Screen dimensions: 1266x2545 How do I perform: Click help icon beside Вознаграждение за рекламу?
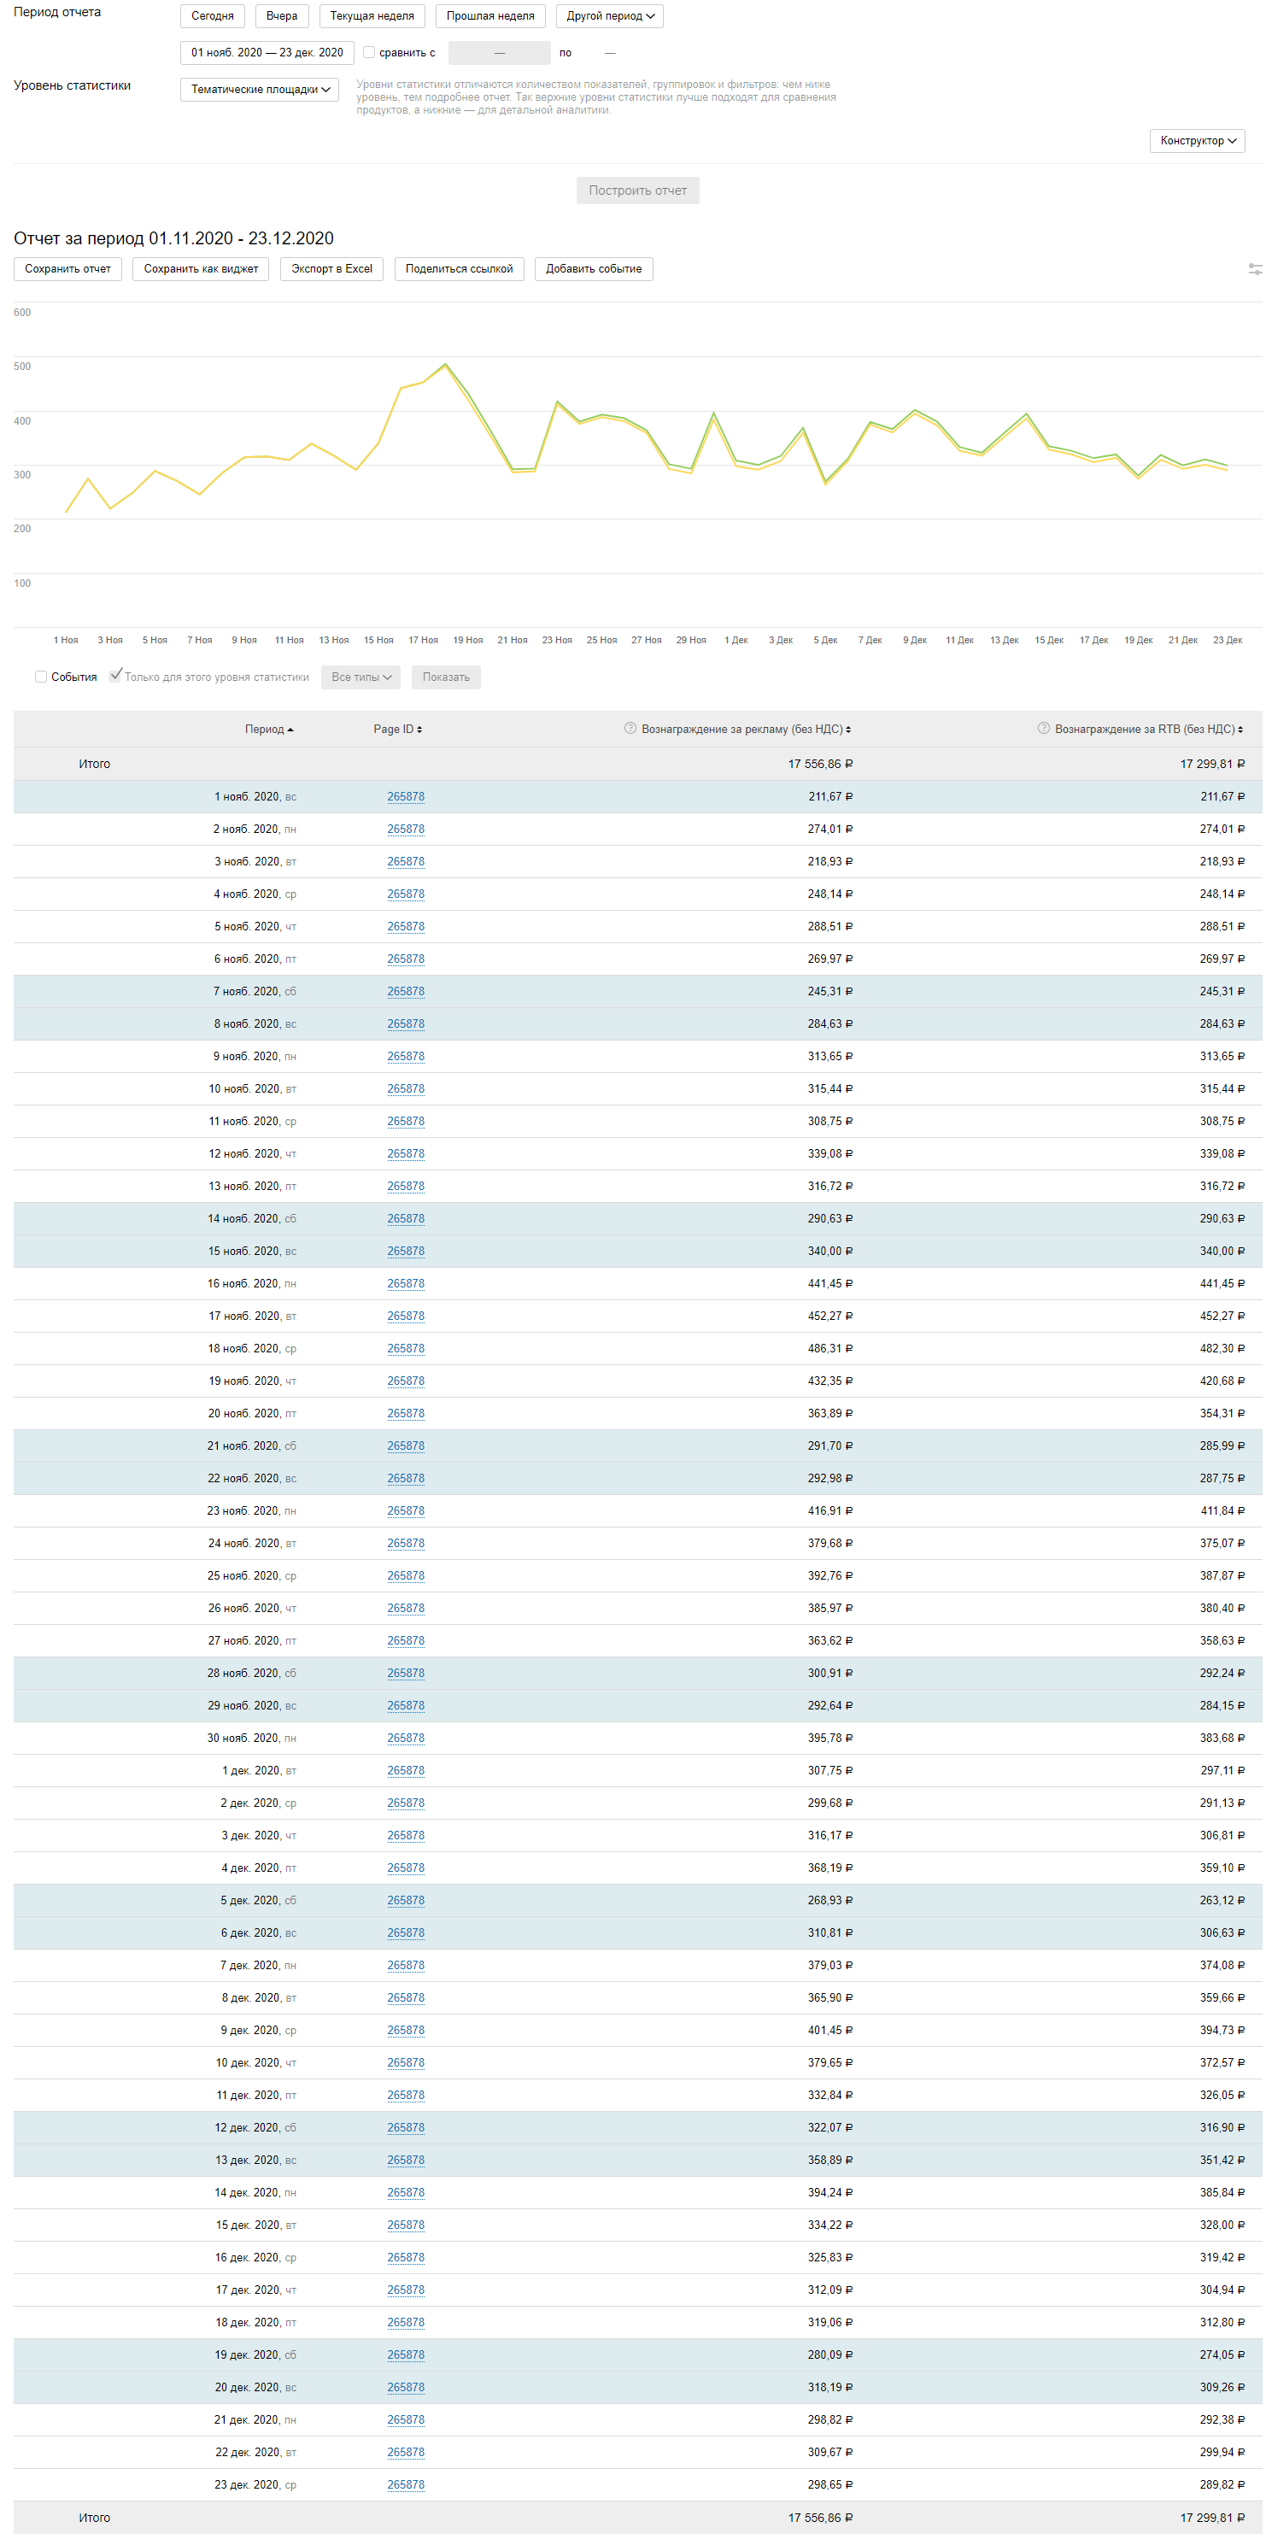tap(630, 728)
